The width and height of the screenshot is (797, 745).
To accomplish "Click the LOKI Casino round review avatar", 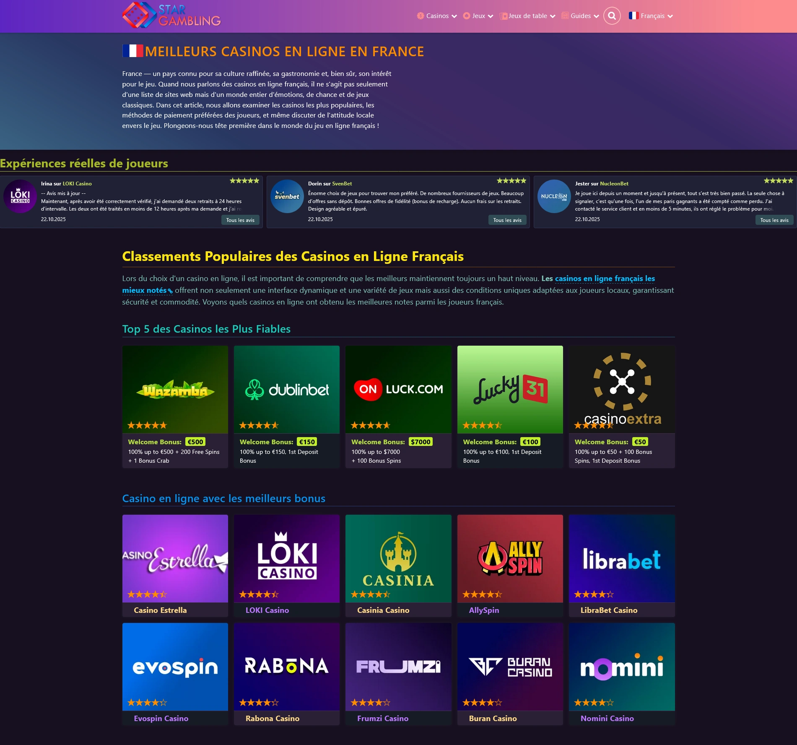I will [x=20, y=196].
